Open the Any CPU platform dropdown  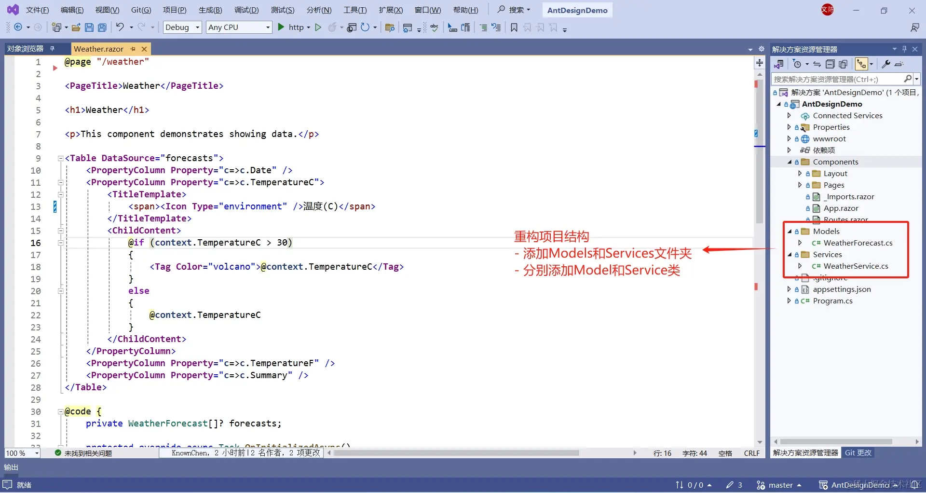pyautogui.click(x=239, y=27)
